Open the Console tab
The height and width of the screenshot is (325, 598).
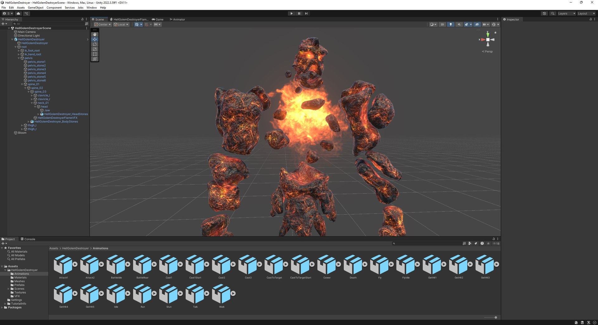pos(28,239)
